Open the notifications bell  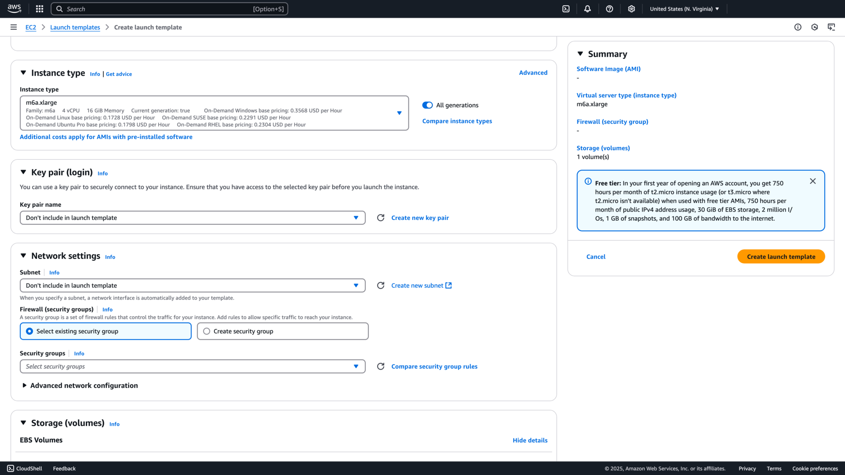[x=588, y=9]
